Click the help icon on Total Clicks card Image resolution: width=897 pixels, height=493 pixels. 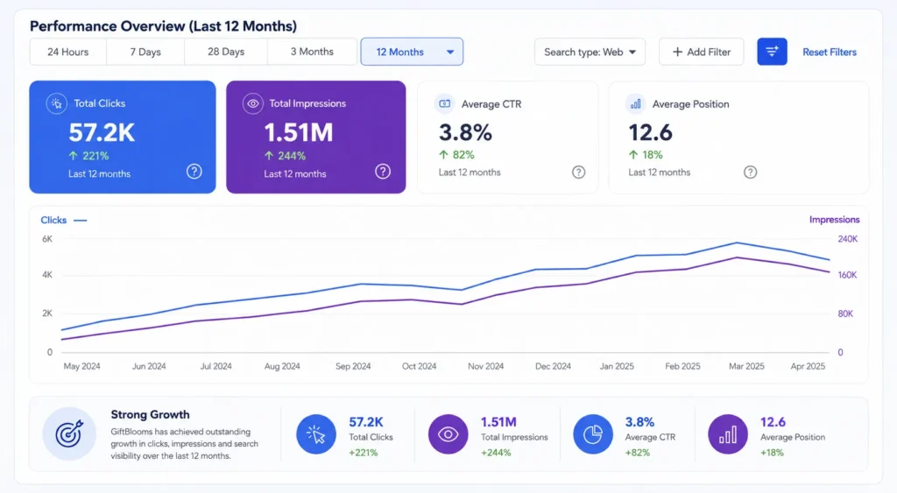pos(194,171)
